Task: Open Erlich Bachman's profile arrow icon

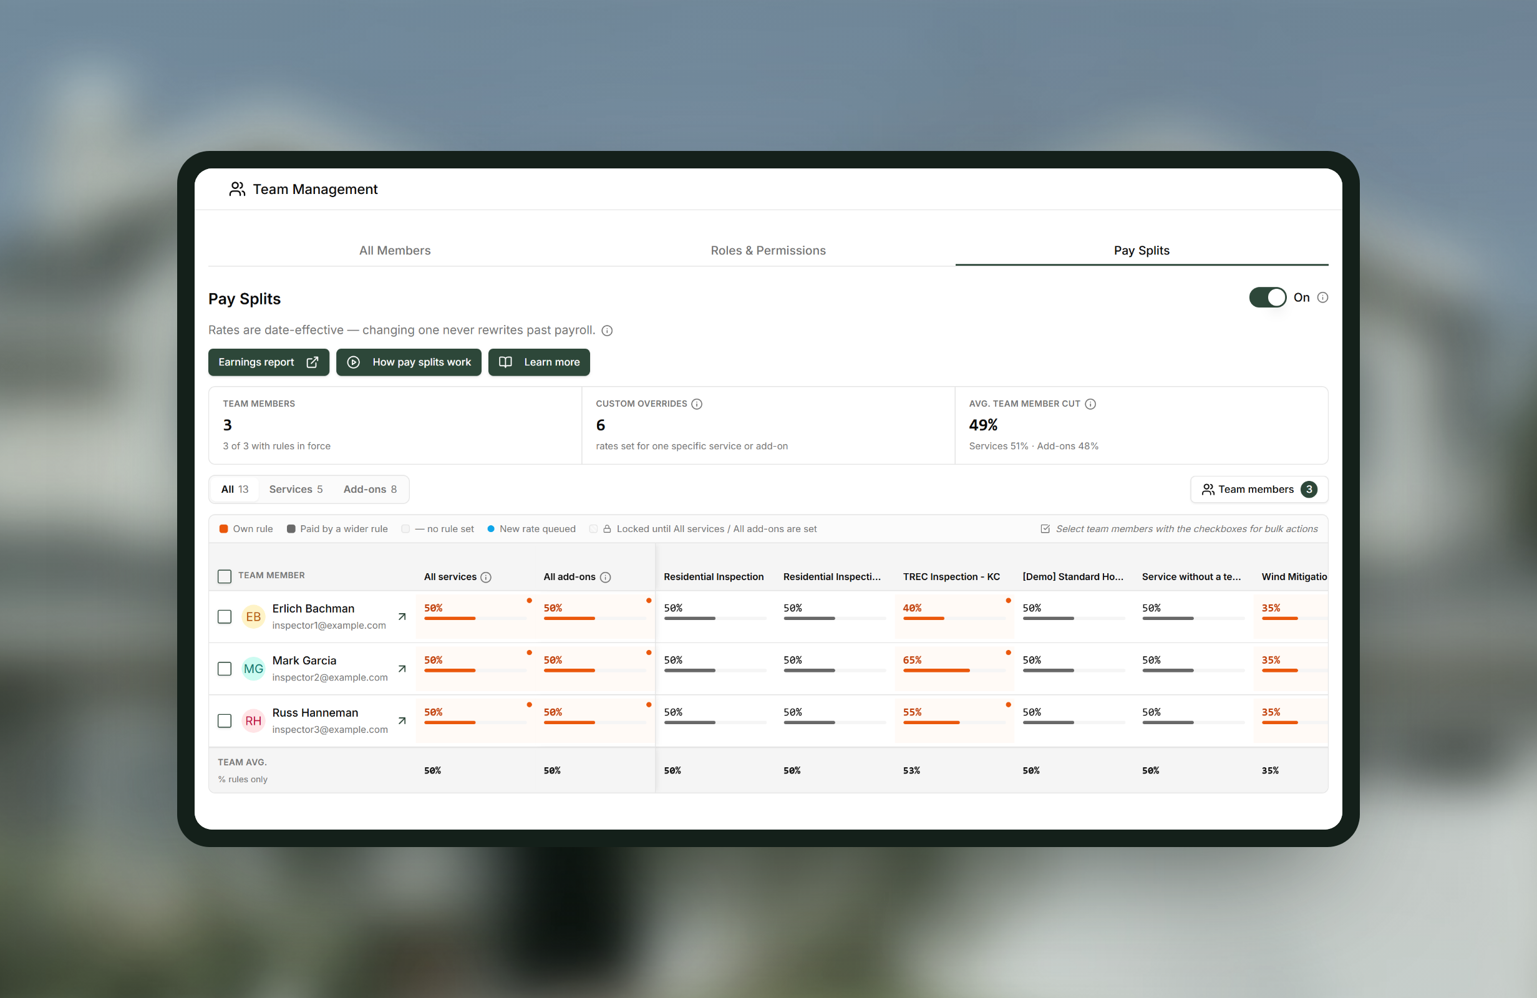Action: pyautogui.click(x=402, y=616)
